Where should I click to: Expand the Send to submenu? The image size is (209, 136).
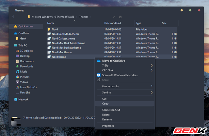click(152, 93)
